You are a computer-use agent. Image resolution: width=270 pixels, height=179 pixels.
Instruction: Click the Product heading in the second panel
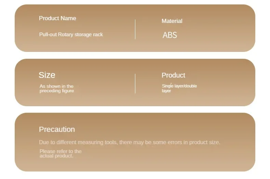click(x=173, y=75)
